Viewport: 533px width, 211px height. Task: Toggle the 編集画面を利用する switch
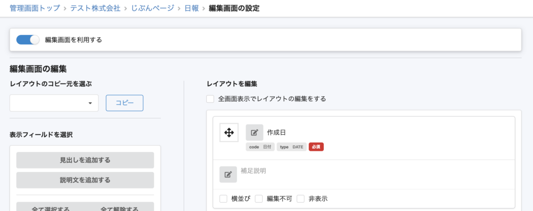click(x=27, y=40)
